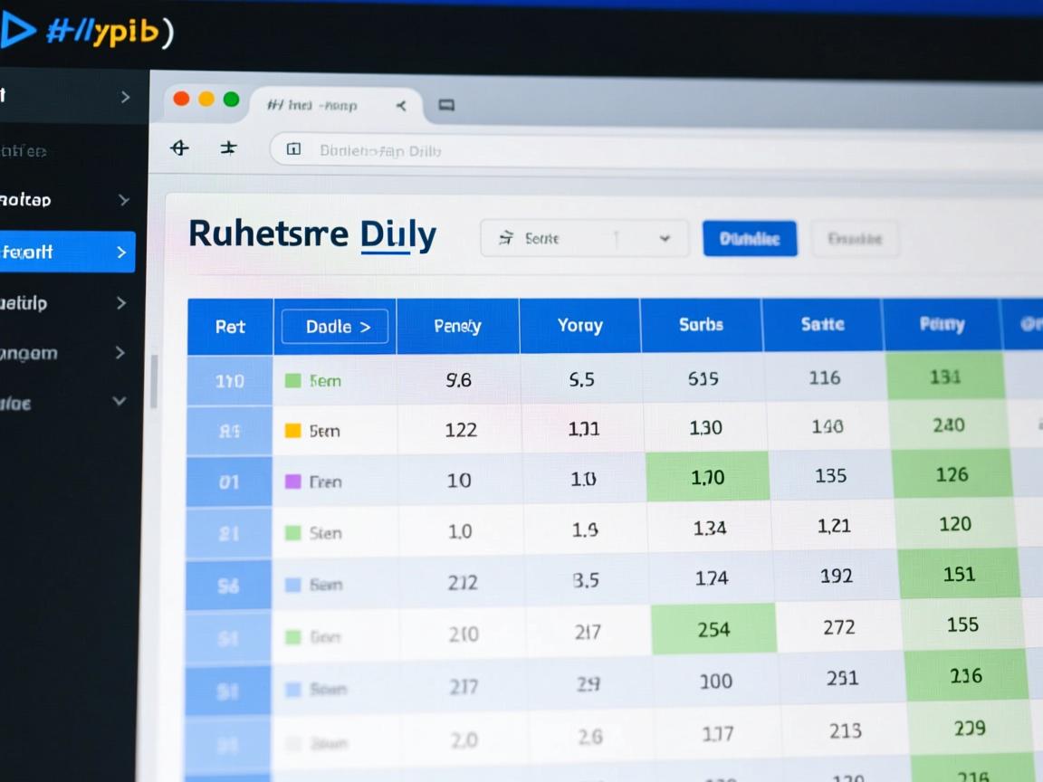Screen dimensions: 1043x782
Task: Click the square new-tab icon beside the tab
Action: (446, 106)
